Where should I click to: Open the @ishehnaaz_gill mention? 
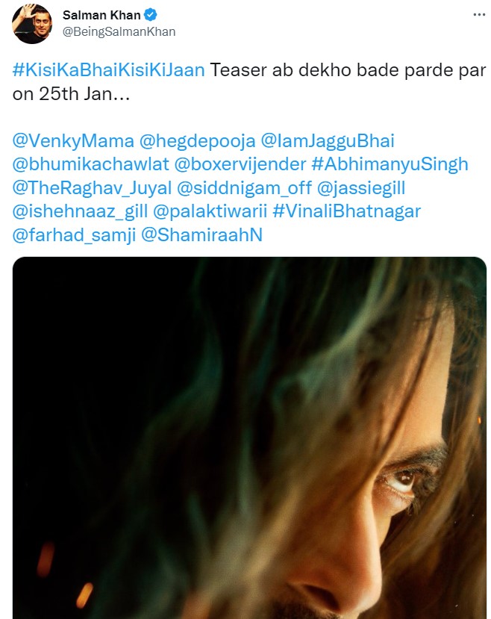tap(80, 211)
